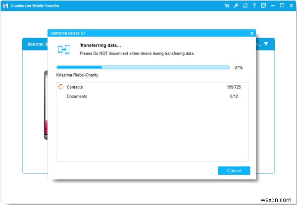297x205 pixels.
Task: Go to the home icon
Action: pyautogui.click(x=245, y=5)
